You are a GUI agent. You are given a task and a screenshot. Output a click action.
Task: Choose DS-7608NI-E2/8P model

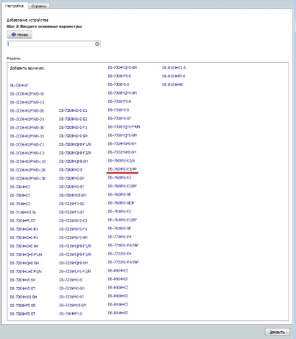pos(122,186)
